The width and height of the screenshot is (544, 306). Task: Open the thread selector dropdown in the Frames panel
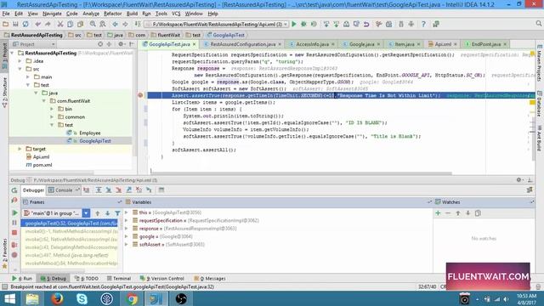pos(86,213)
